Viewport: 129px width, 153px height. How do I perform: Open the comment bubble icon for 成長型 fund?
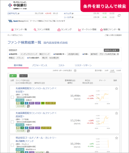tap(28, 131)
